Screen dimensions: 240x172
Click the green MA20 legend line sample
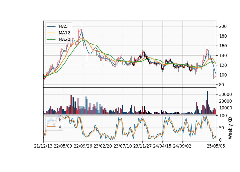[51, 39]
